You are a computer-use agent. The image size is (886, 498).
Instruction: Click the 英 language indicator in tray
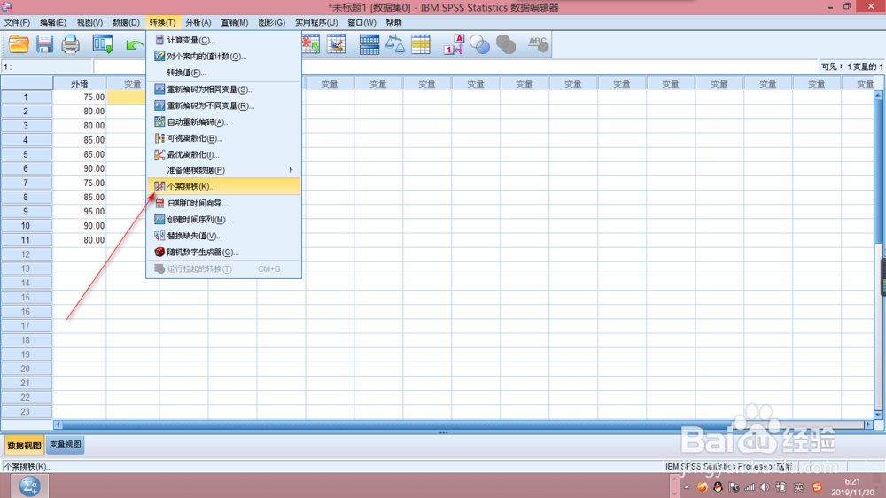click(798, 486)
